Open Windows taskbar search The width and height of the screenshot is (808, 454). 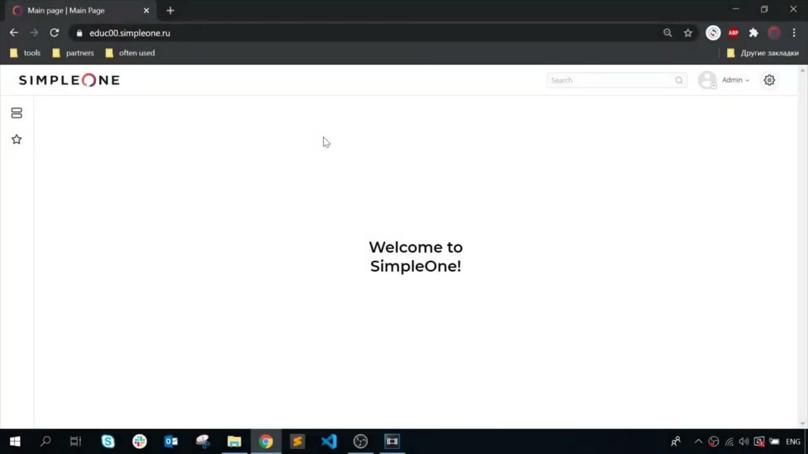click(45, 441)
